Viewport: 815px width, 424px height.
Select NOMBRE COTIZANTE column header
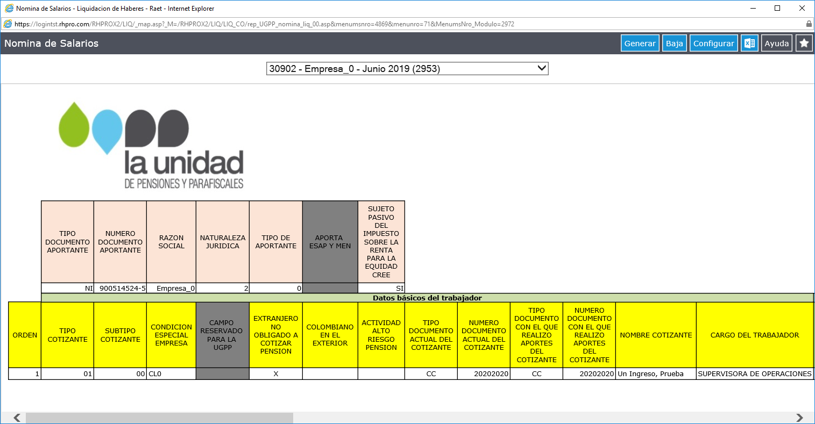point(656,335)
